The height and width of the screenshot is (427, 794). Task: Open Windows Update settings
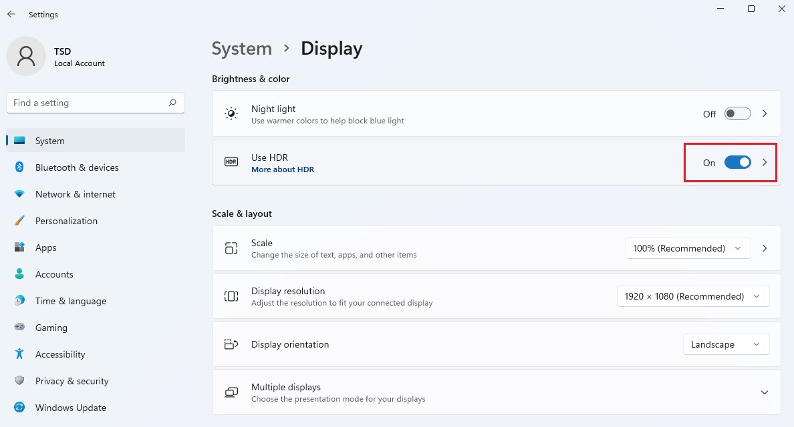point(70,408)
